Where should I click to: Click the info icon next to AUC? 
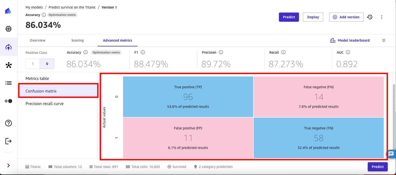point(348,52)
